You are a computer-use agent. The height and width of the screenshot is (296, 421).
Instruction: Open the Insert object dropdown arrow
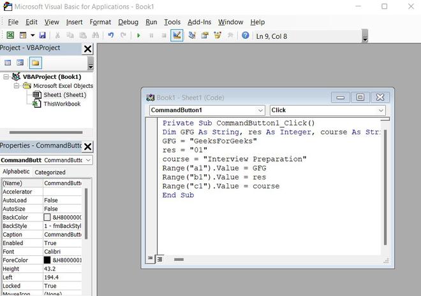tap(33, 35)
